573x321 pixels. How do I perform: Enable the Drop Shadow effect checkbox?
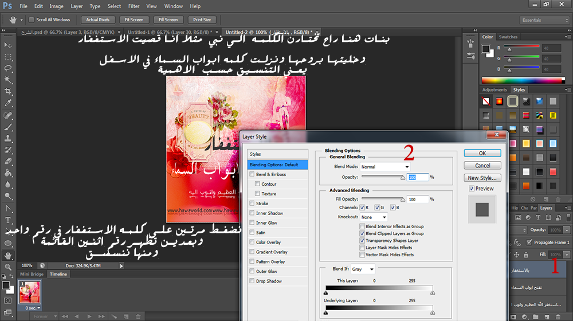[x=253, y=281]
